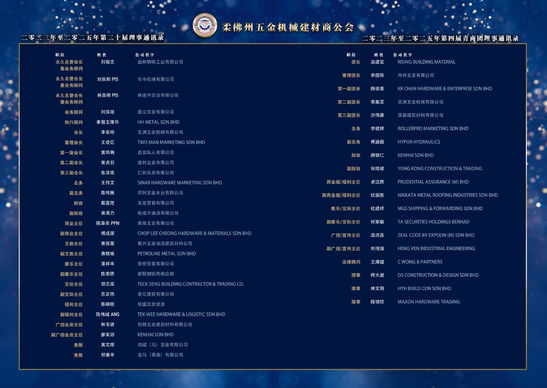The width and height of the screenshot is (547, 388).
Task: Select TEK WEE HARDWARE & LOGISTIC entry
Action: (181, 314)
